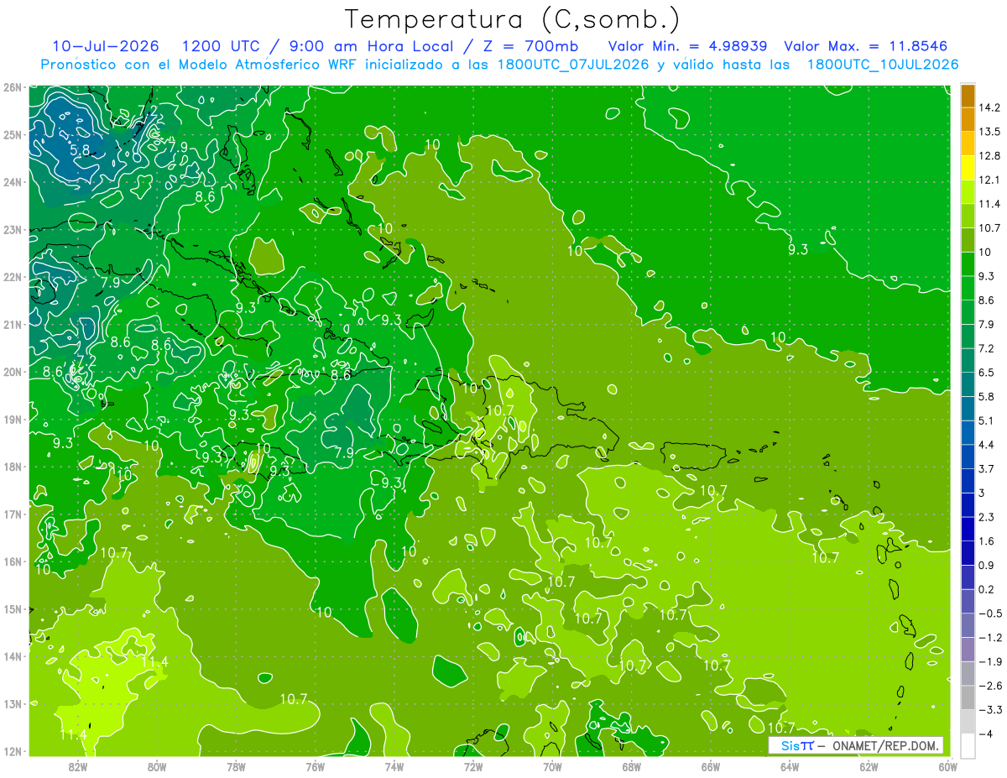Click the '15N' latitude axis label
Screen dimensions: 1007x778
[x=12, y=608]
